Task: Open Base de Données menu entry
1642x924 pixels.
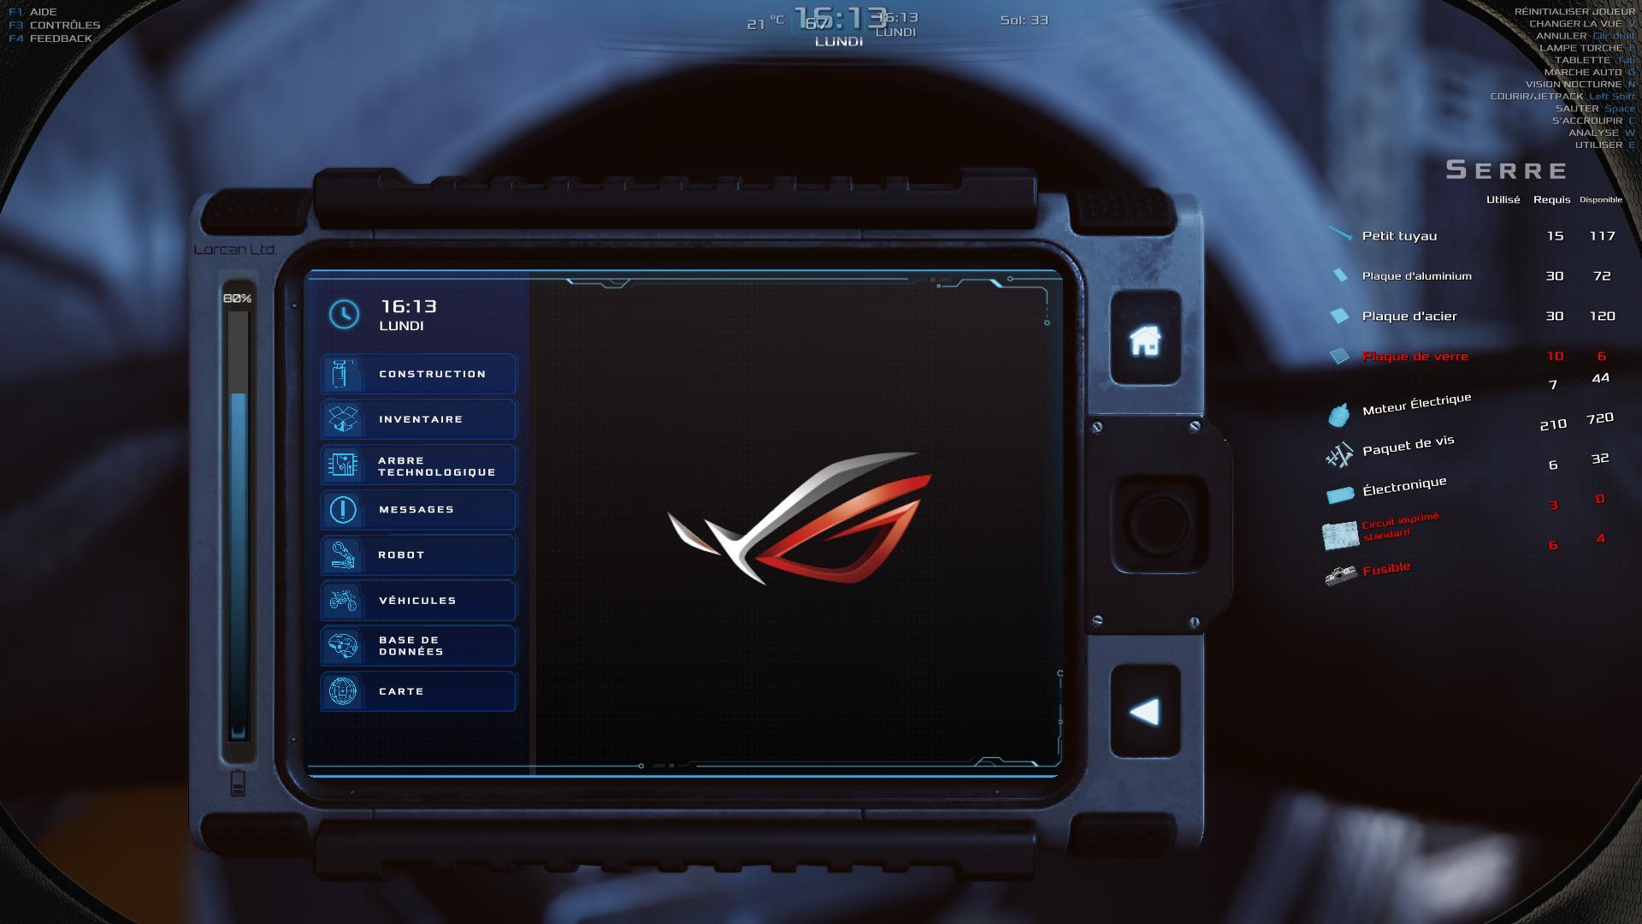Action: point(418,646)
